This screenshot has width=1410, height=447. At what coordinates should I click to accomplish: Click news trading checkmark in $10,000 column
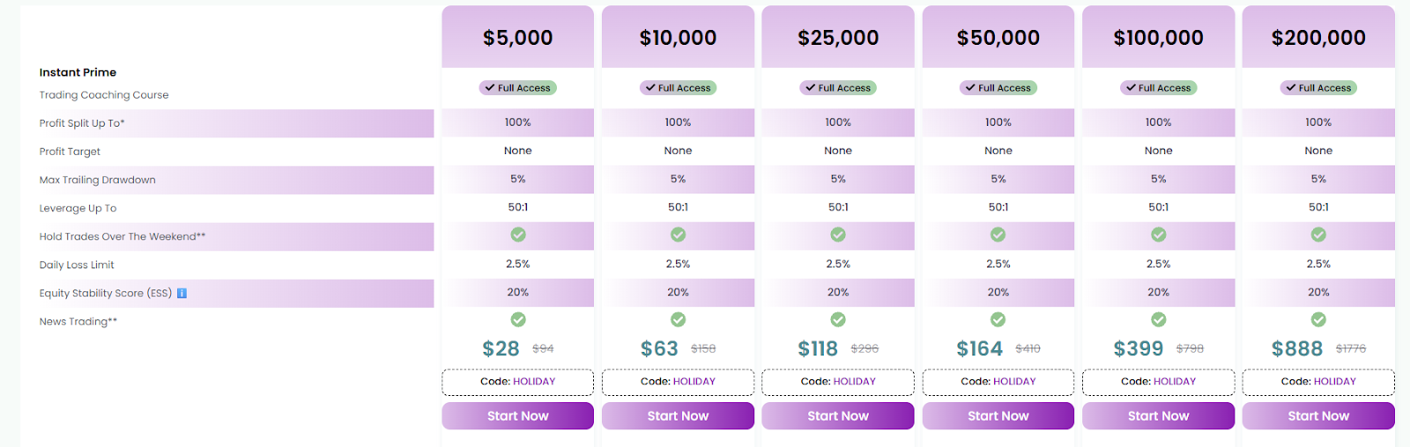pos(678,319)
